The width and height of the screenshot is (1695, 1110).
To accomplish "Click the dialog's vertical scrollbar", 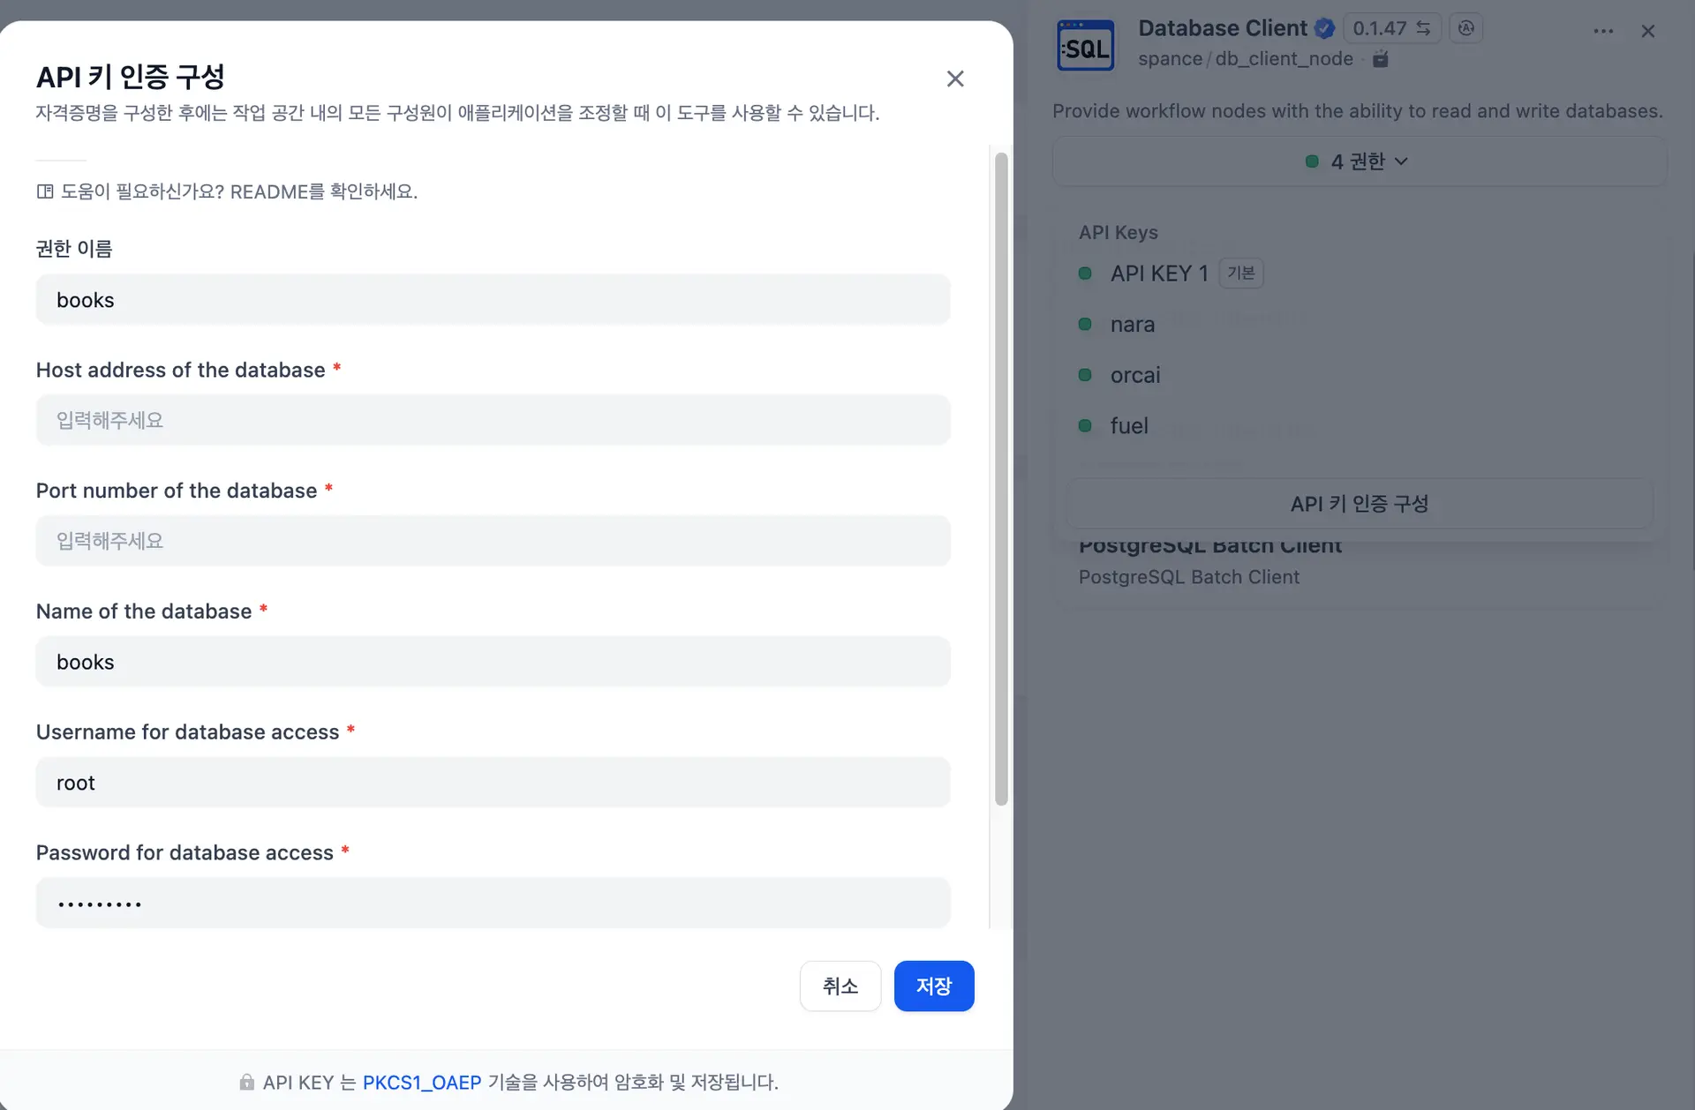I will click(x=1000, y=479).
